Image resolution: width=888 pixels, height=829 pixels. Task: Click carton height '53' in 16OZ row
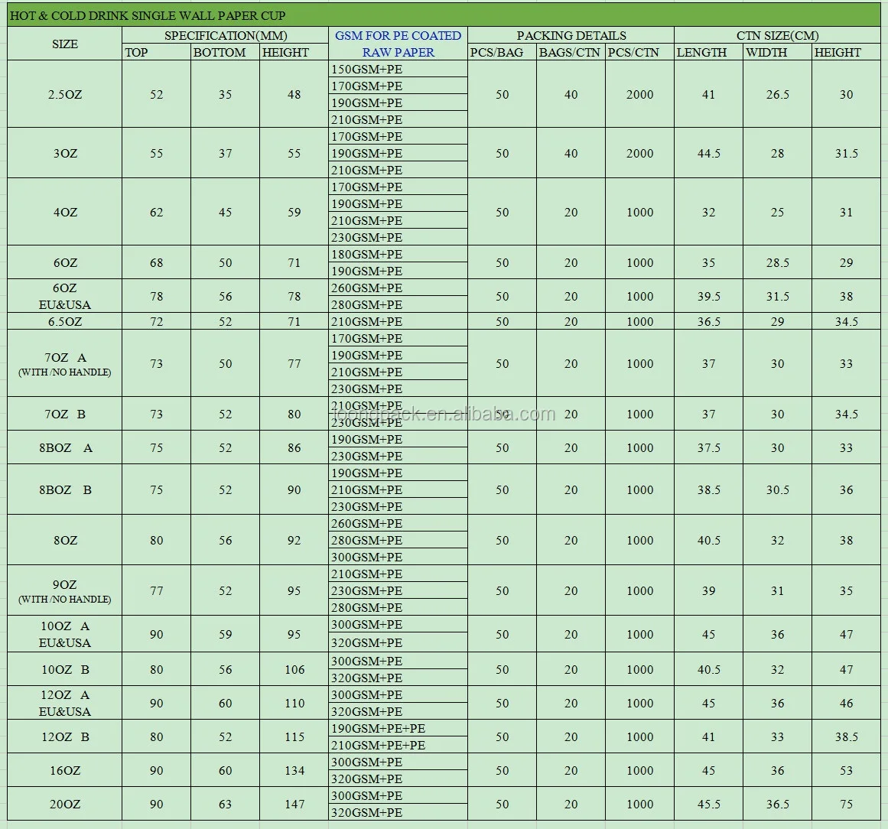tap(846, 770)
